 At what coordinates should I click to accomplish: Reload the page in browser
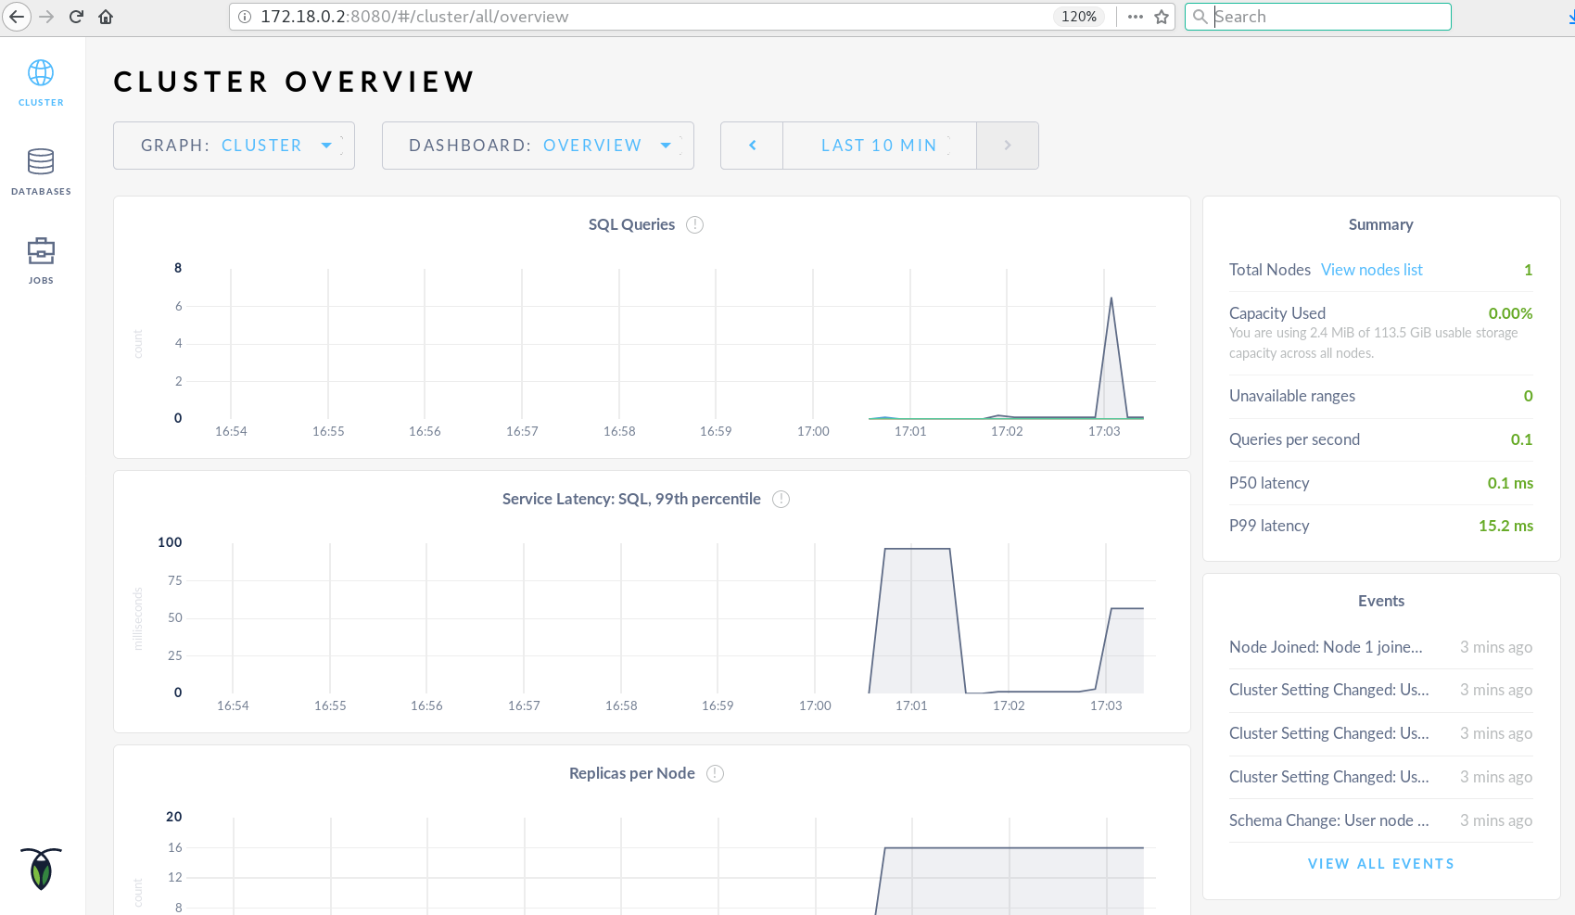[x=76, y=17]
